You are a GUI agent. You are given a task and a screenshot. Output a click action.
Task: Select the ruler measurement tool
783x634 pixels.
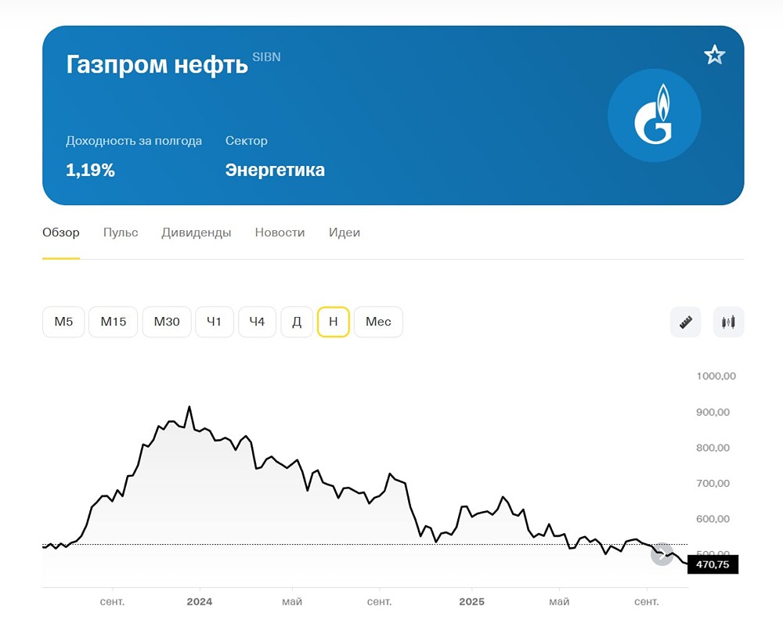click(685, 322)
